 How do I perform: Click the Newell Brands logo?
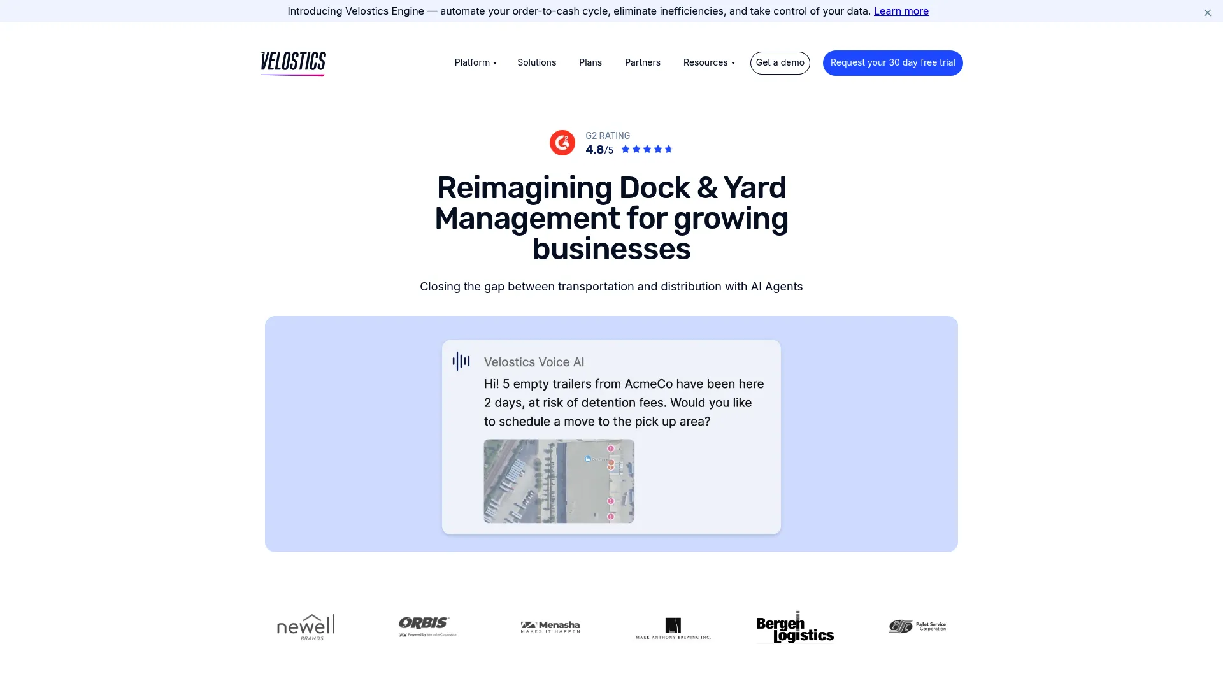click(306, 627)
